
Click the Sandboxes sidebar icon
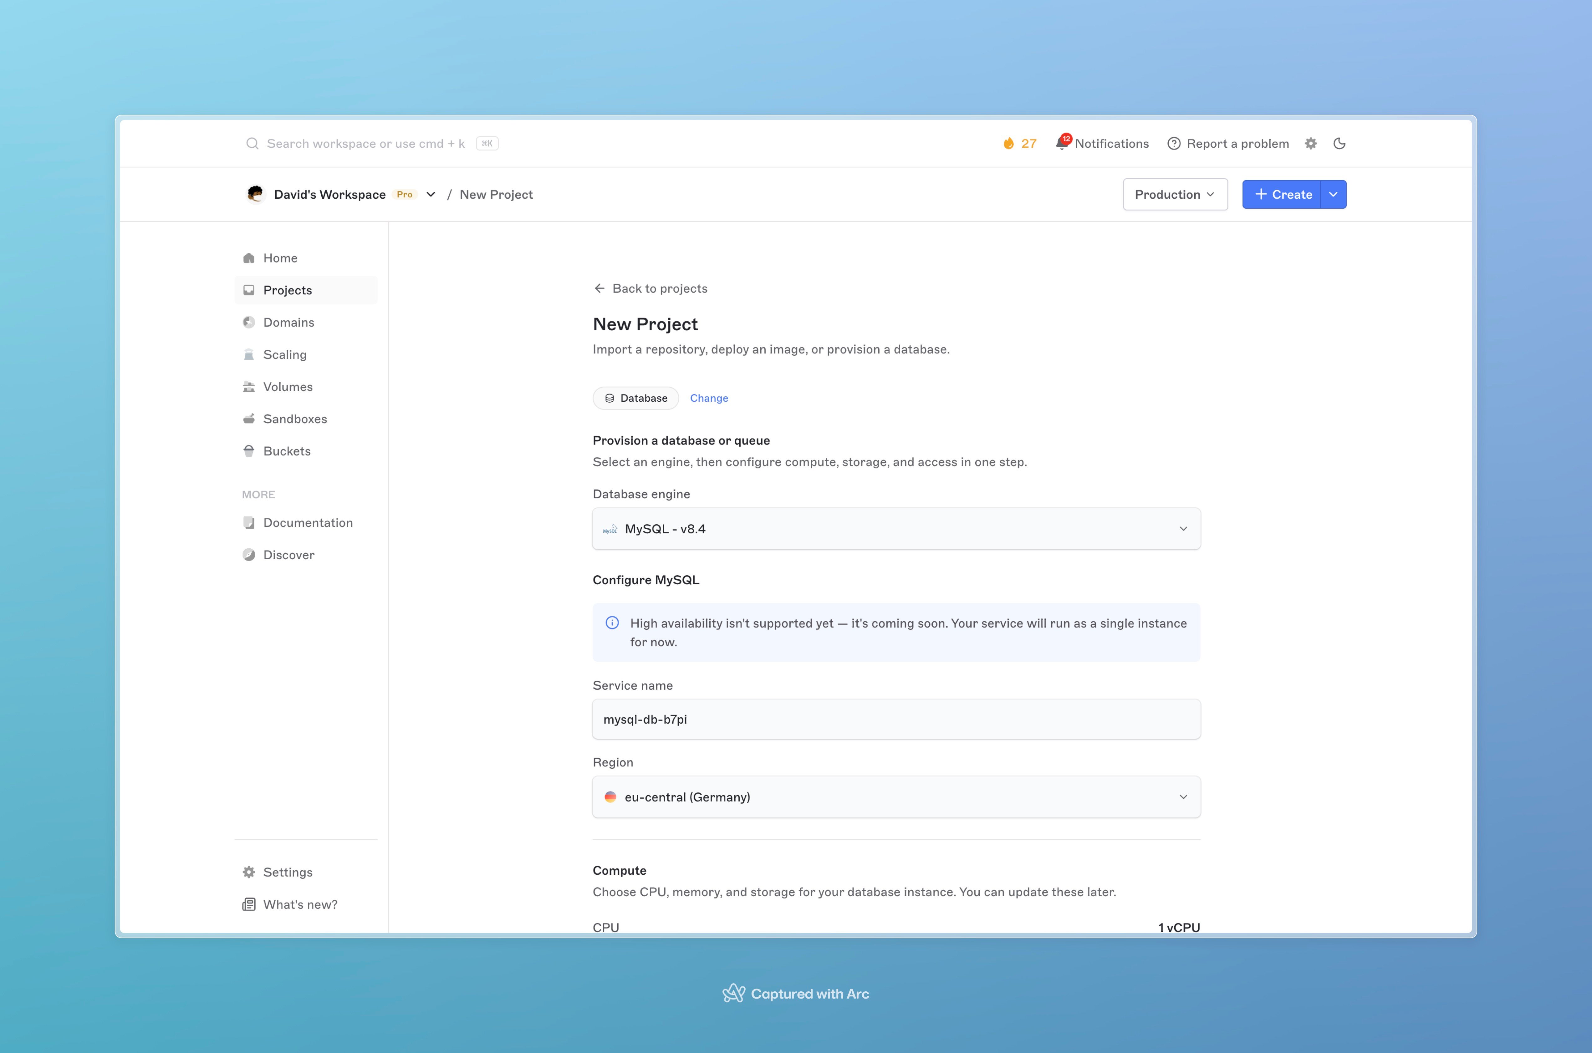[248, 419]
